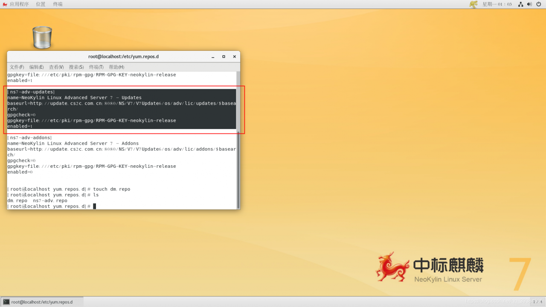Minimize the terminal window
The image size is (546, 307).
(213, 56)
